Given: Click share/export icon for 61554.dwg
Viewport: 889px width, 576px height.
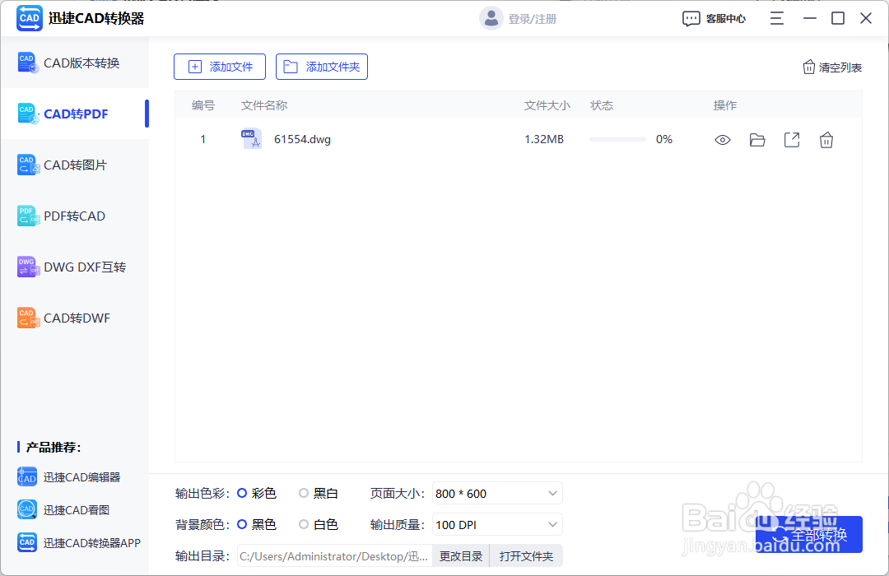Looking at the screenshot, I should [792, 140].
